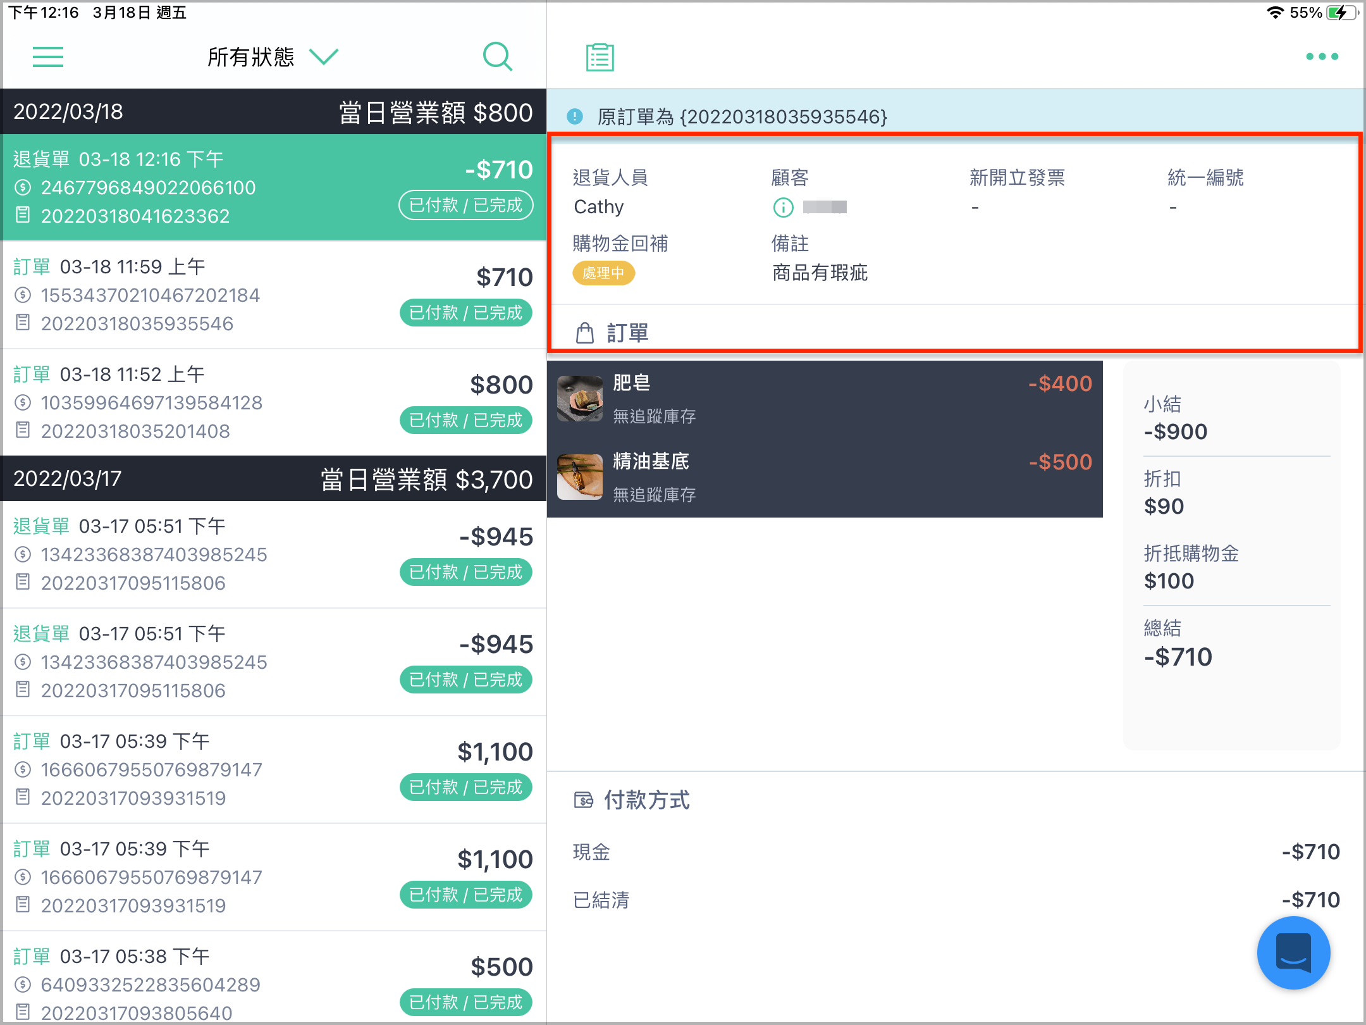
Task: Click the -$500 price of 精油基底
Action: 1061,462
